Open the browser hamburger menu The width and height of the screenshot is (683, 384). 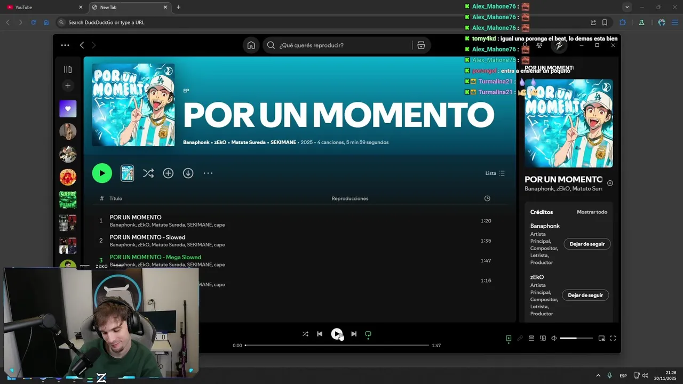(675, 22)
